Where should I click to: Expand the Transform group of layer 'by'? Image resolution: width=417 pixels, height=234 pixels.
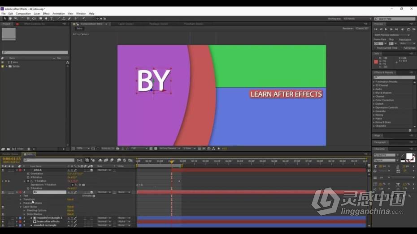click(x=21, y=199)
